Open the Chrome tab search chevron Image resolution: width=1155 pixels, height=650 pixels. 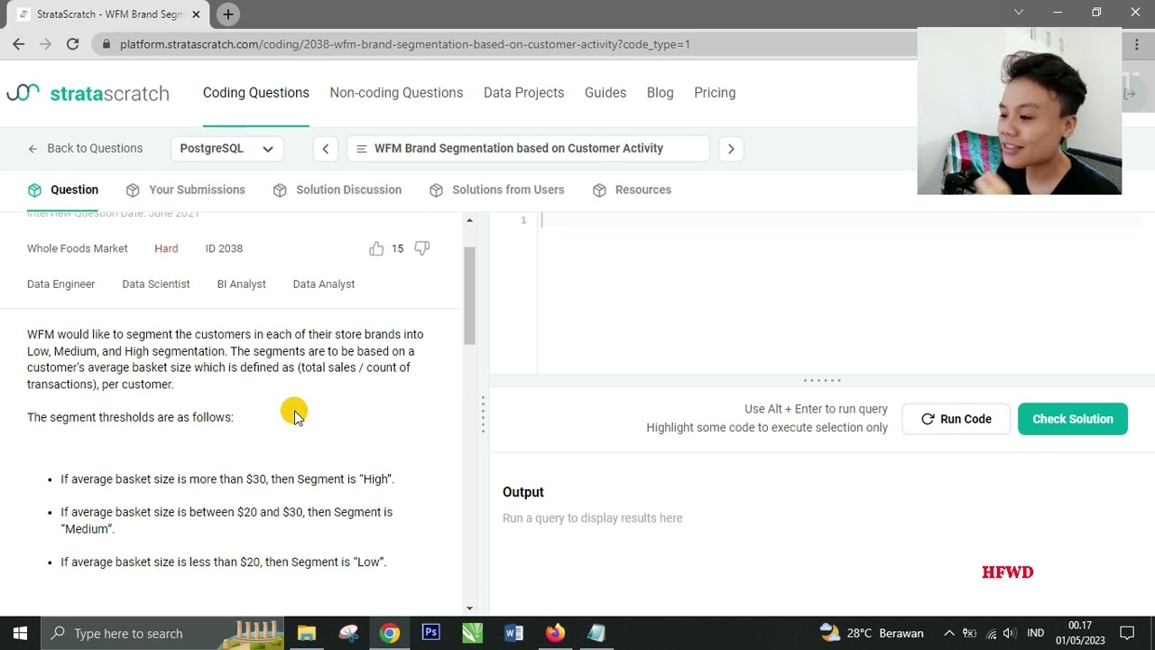pos(1019,13)
